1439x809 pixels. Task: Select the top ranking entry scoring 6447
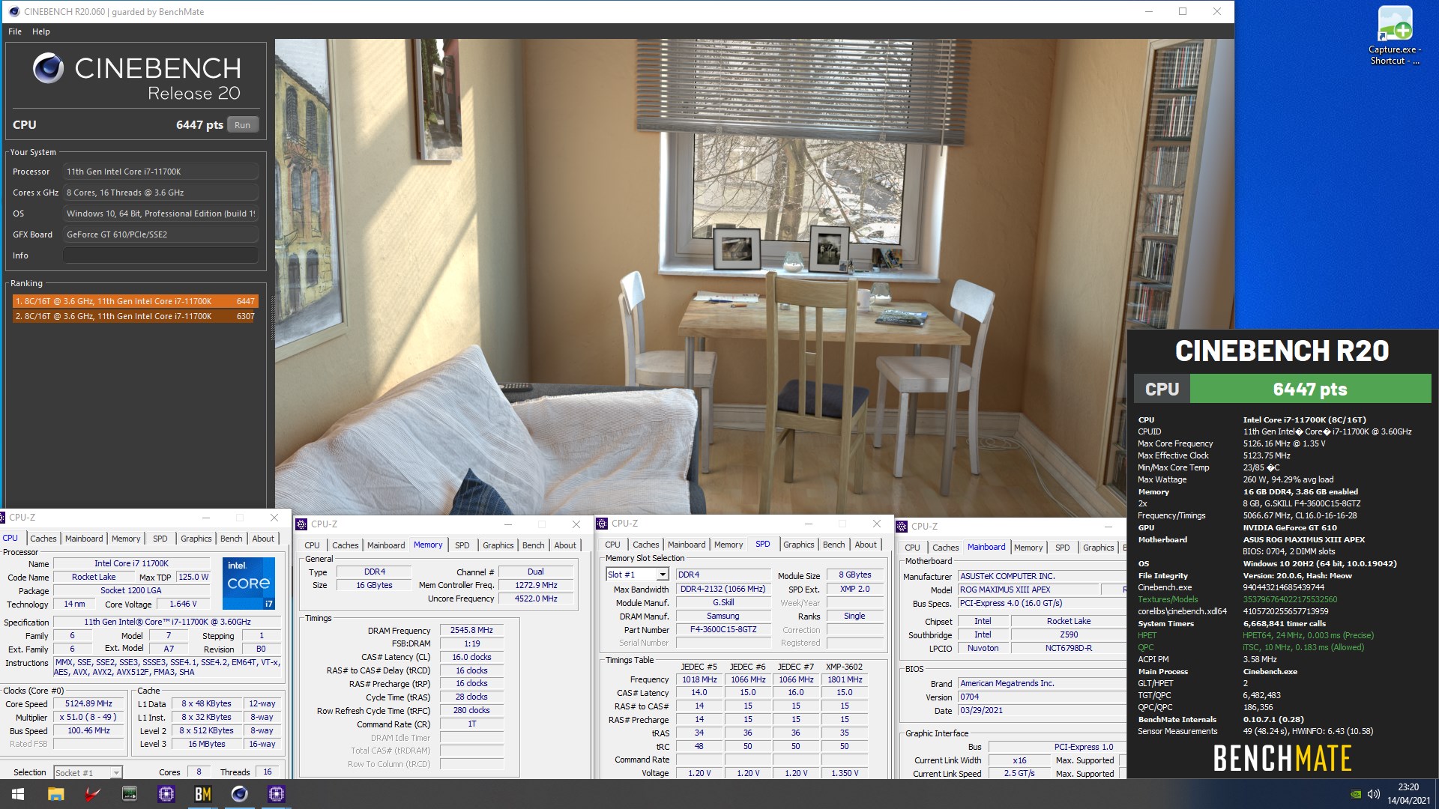pyautogui.click(x=135, y=301)
